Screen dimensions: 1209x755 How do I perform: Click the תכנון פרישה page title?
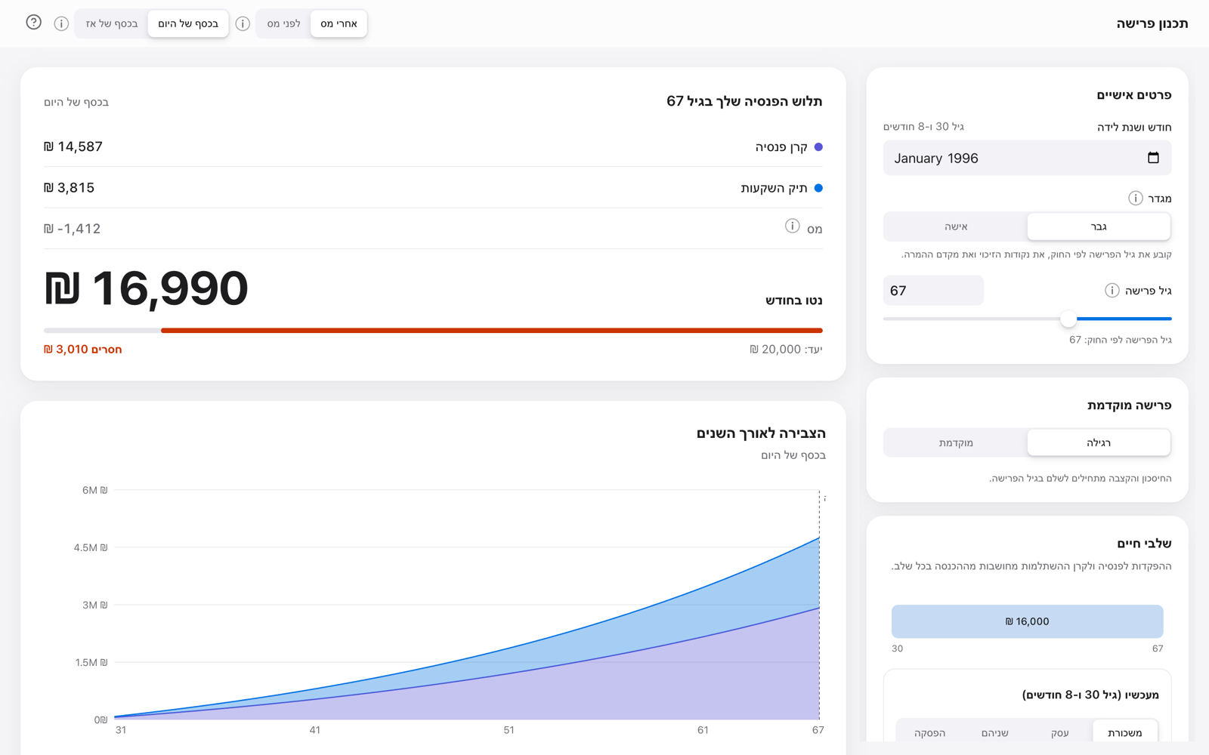[x=1152, y=23]
